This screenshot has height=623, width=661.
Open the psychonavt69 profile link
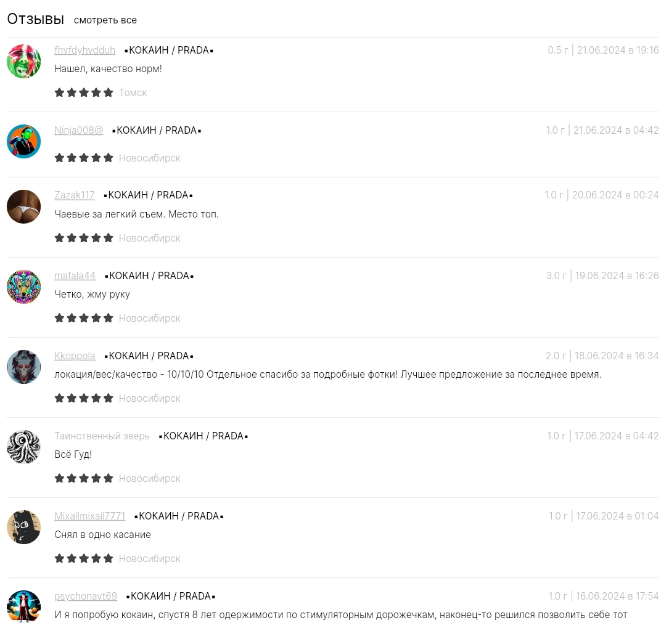[86, 596]
